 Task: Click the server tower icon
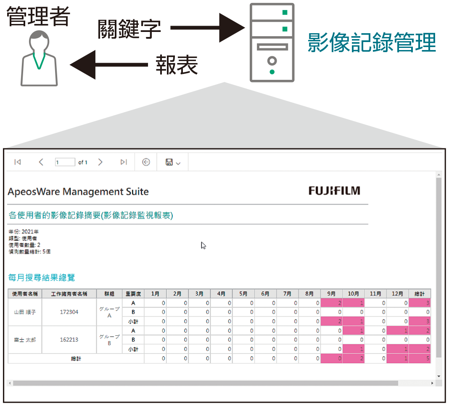click(272, 42)
